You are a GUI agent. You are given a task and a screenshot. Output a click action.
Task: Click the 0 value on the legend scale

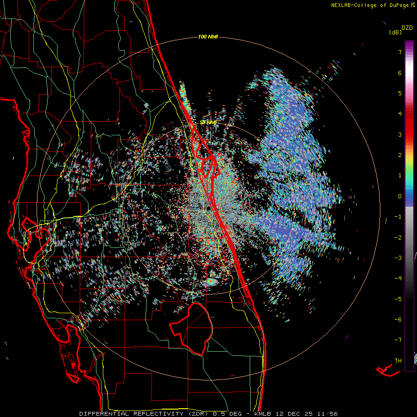pos(400,196)
